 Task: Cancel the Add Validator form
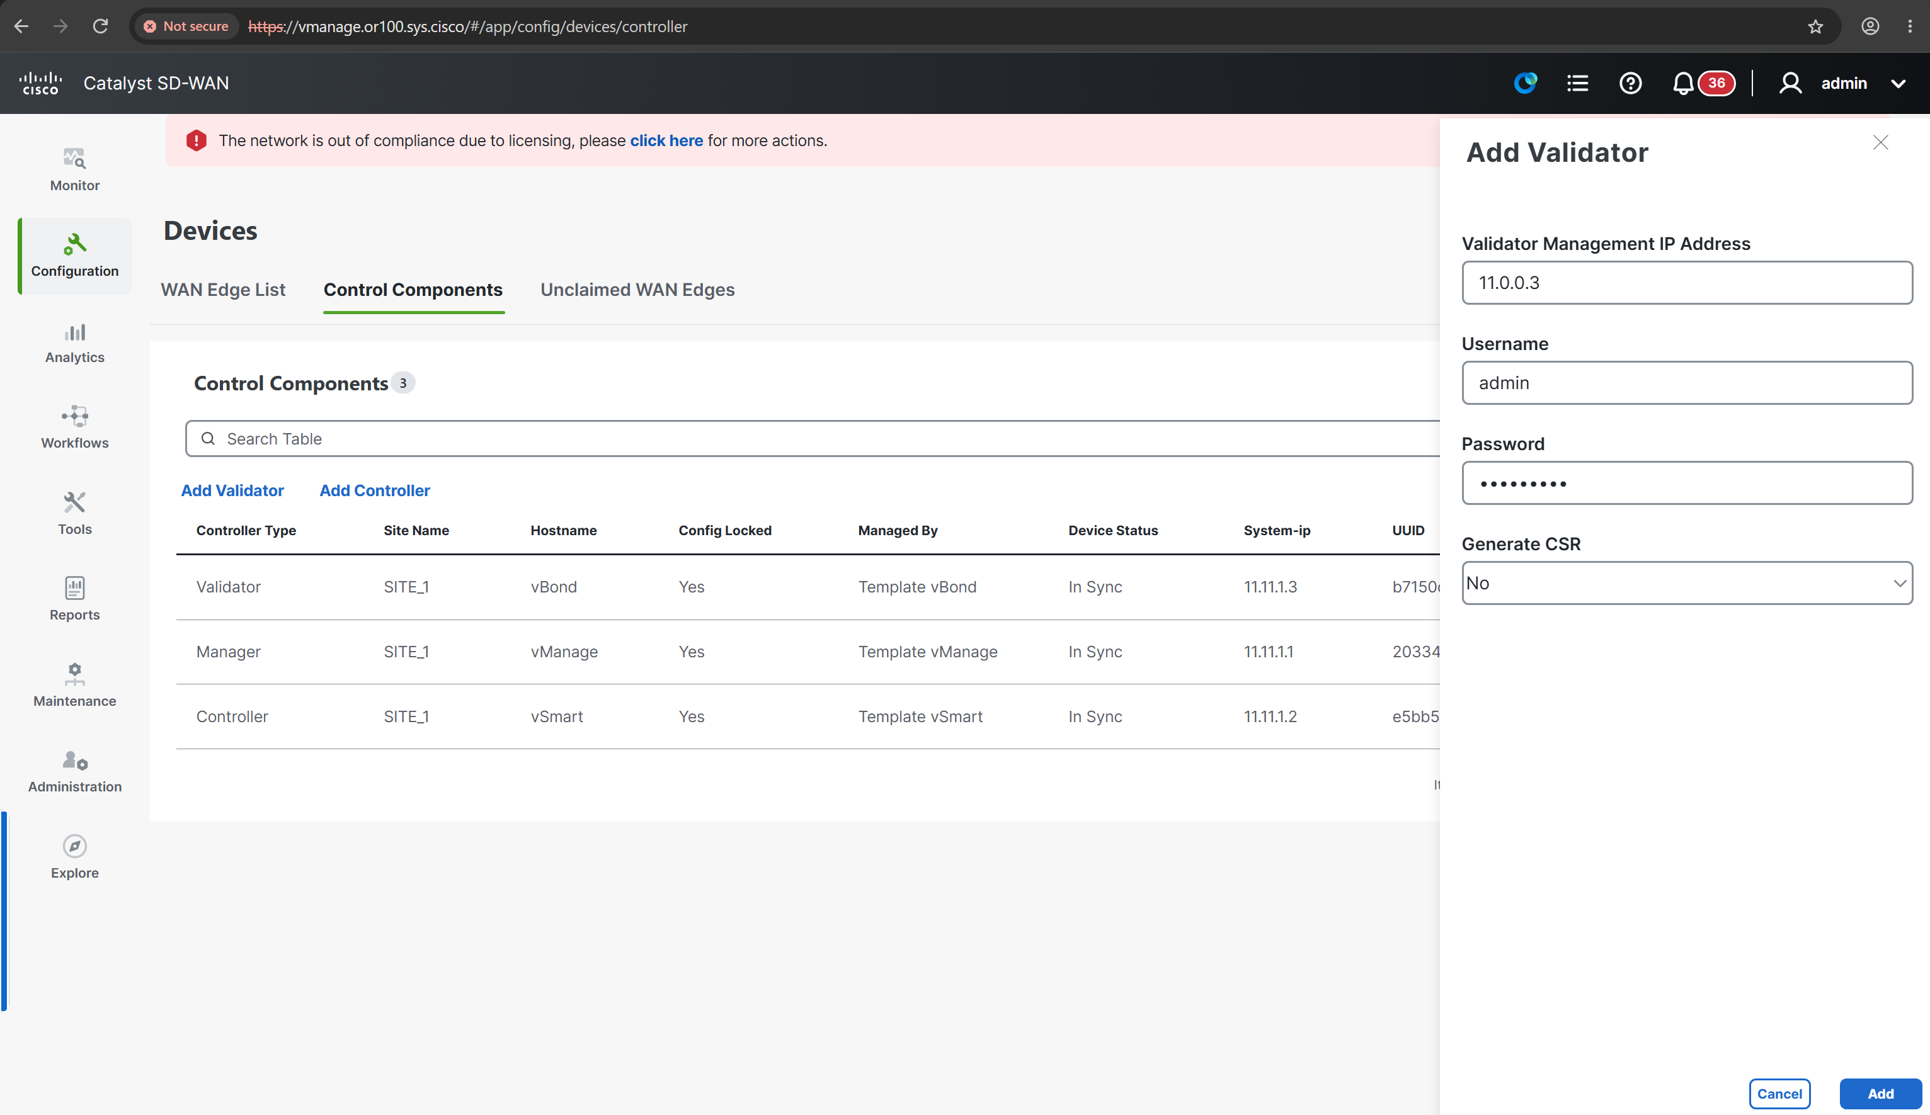[1779, 1094]
